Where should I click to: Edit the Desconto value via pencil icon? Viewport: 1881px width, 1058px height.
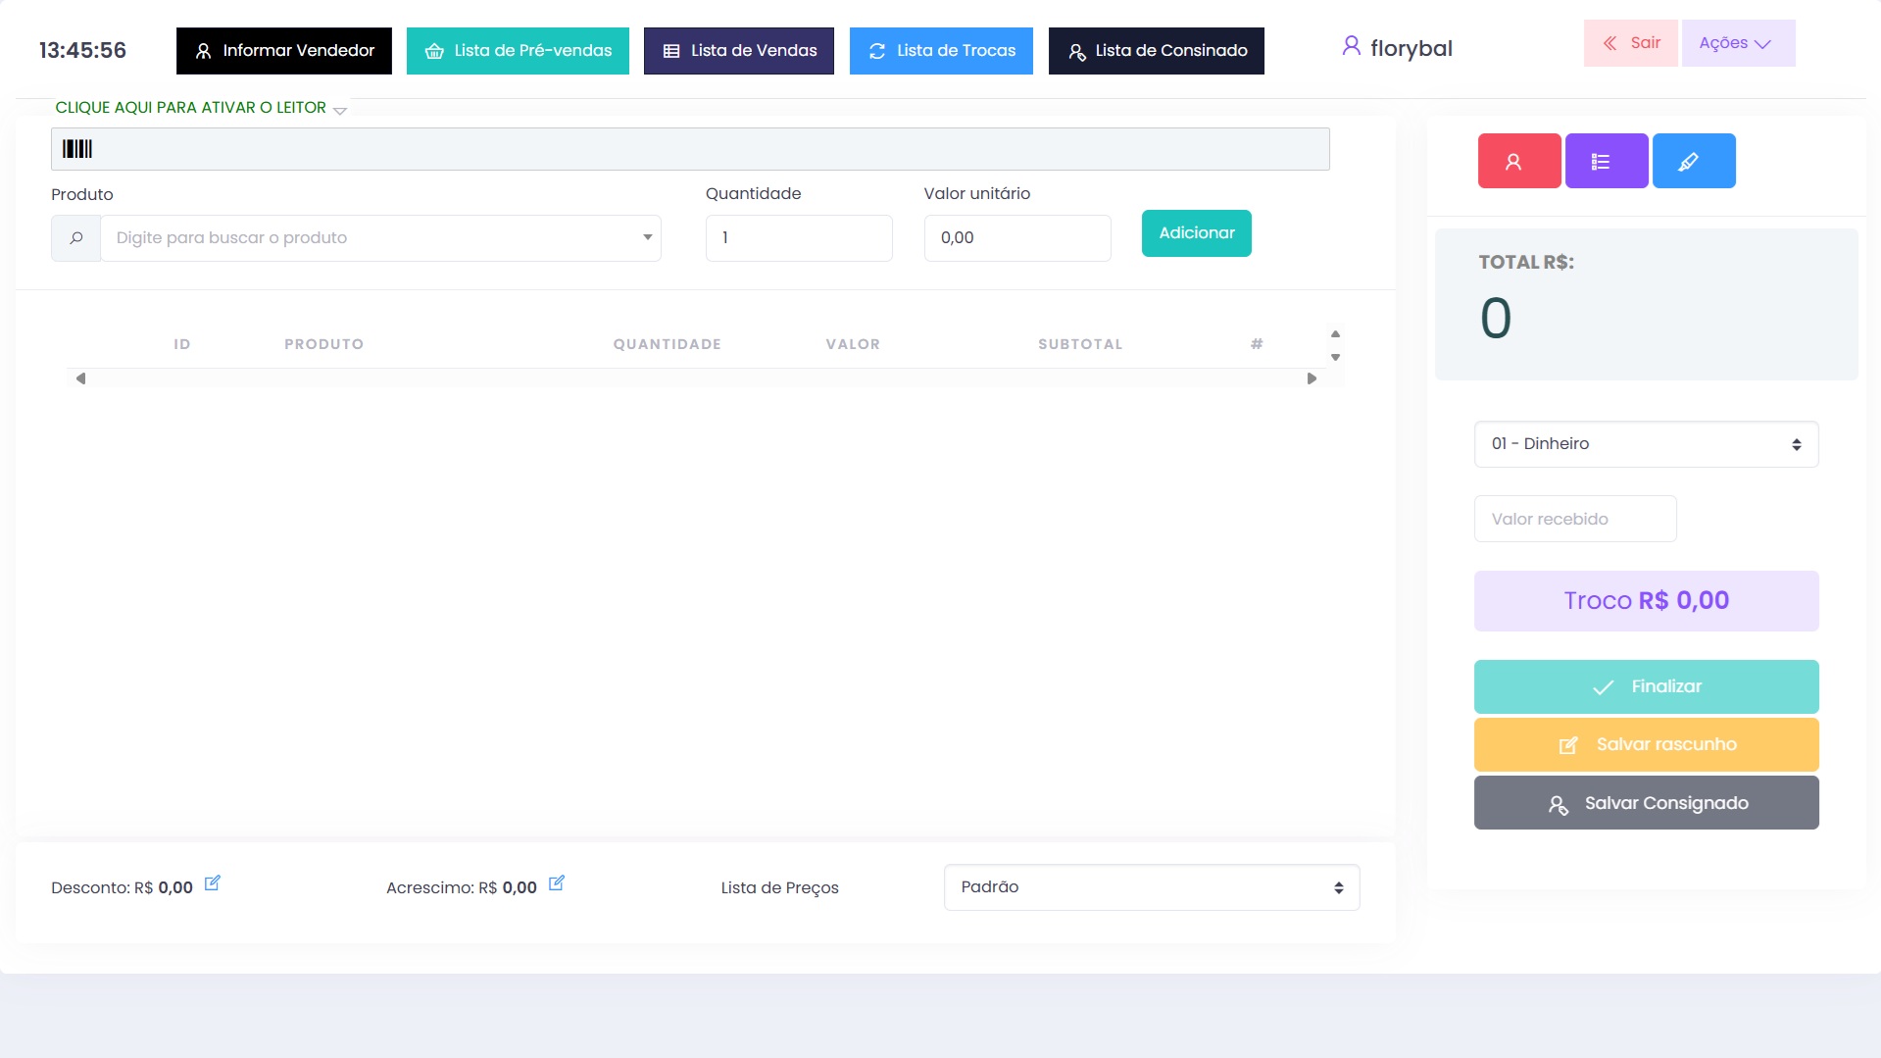(x=212, y=883)
